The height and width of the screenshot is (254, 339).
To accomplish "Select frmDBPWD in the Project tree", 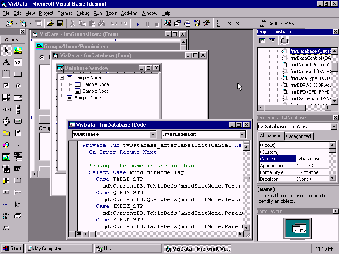I will [x=311, y=85].
